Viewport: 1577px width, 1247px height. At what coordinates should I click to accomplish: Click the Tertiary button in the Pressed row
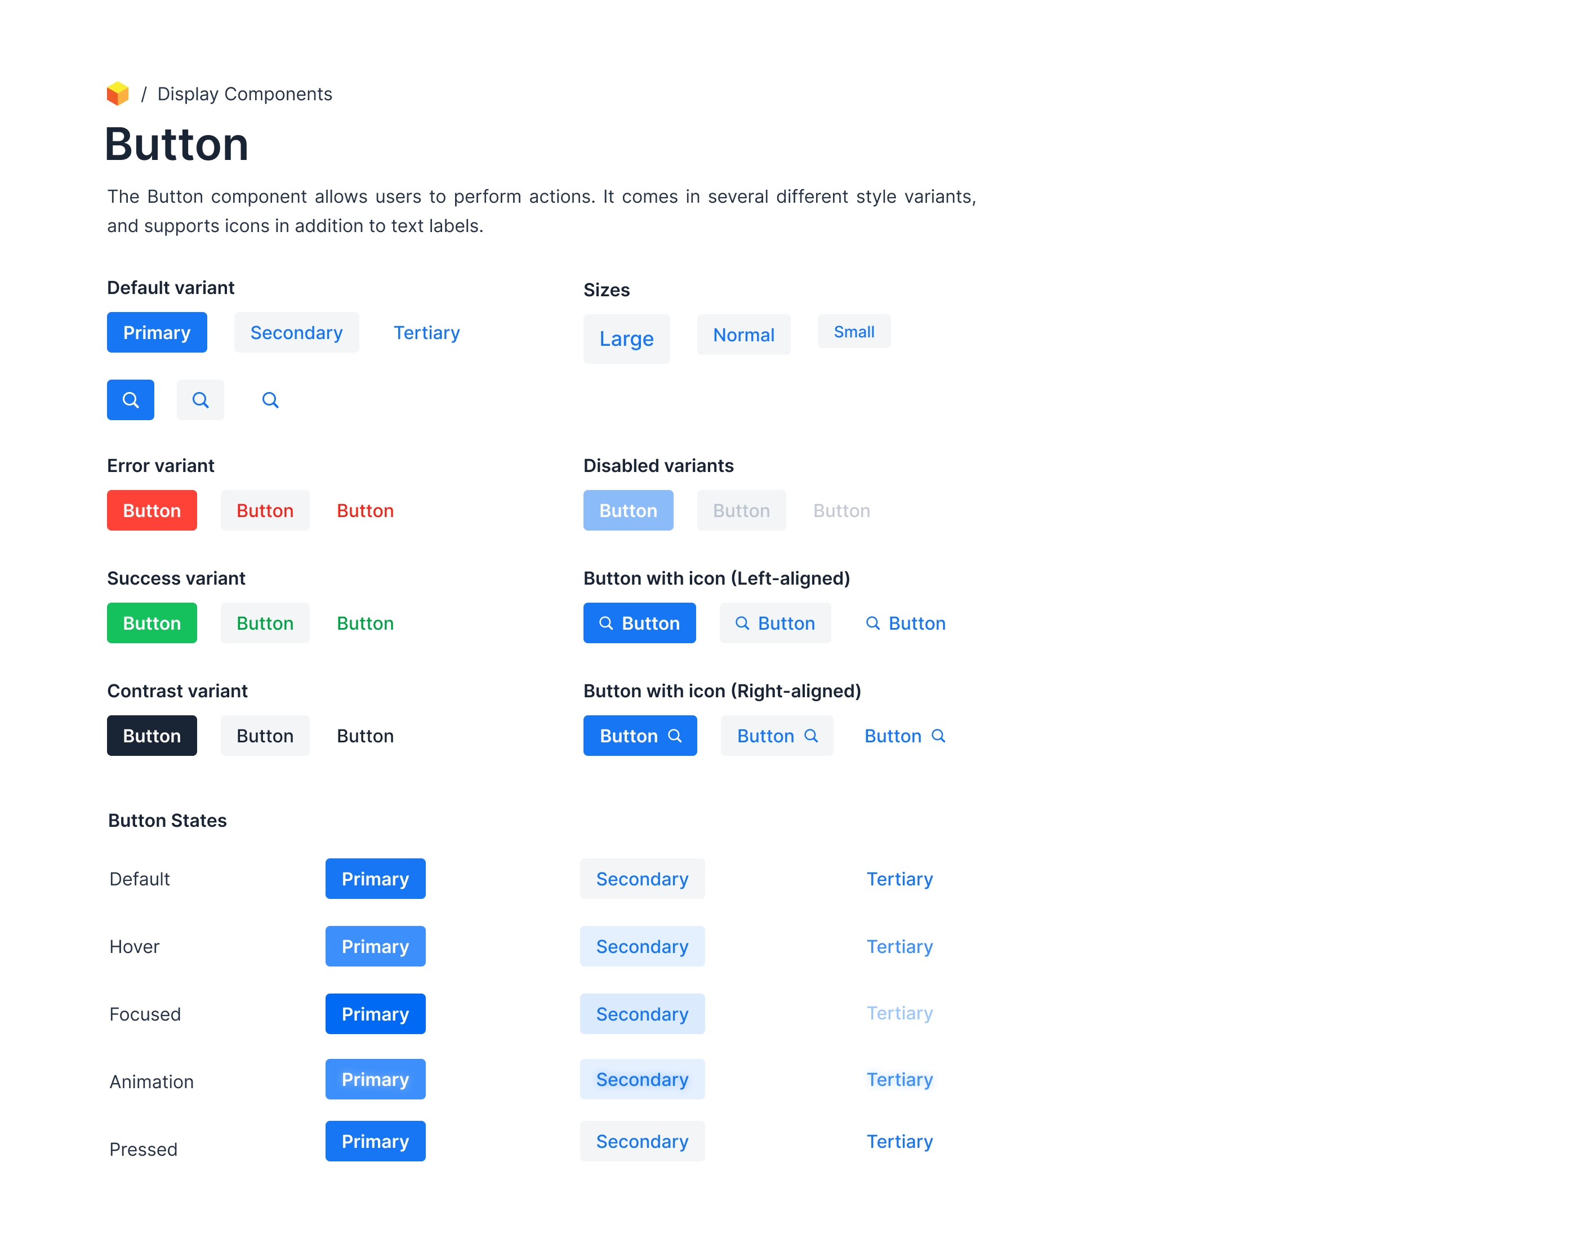899,1141
